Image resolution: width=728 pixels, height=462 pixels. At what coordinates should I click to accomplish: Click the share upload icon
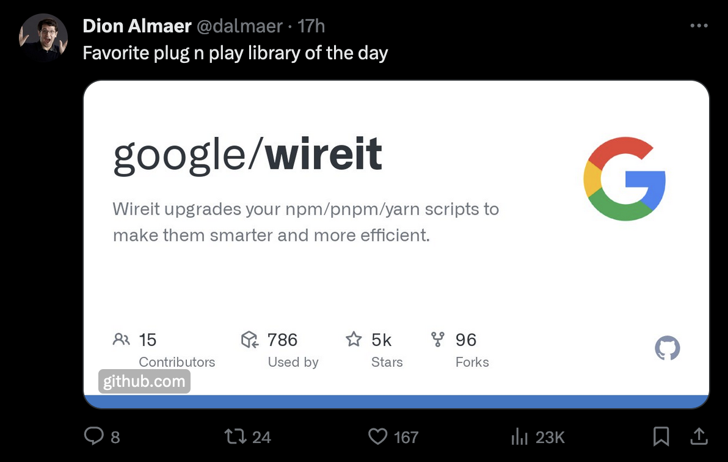point(699,436)
